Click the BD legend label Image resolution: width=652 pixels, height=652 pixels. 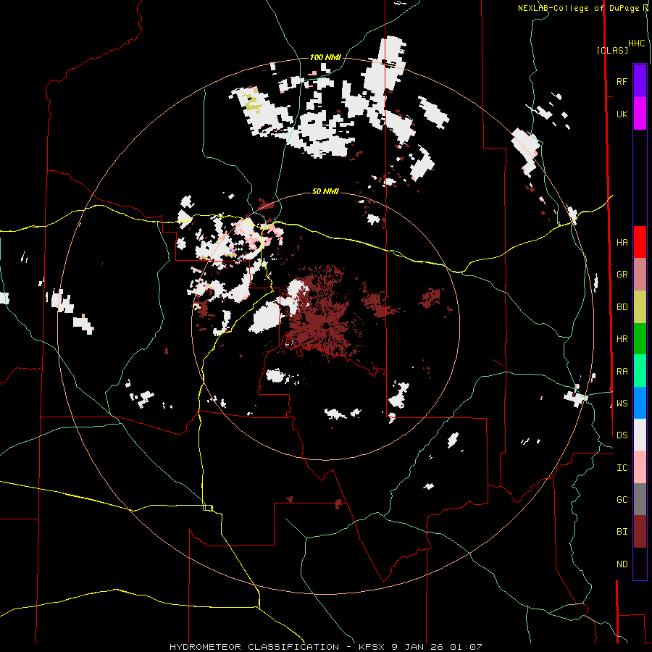(x=622, y=307)
